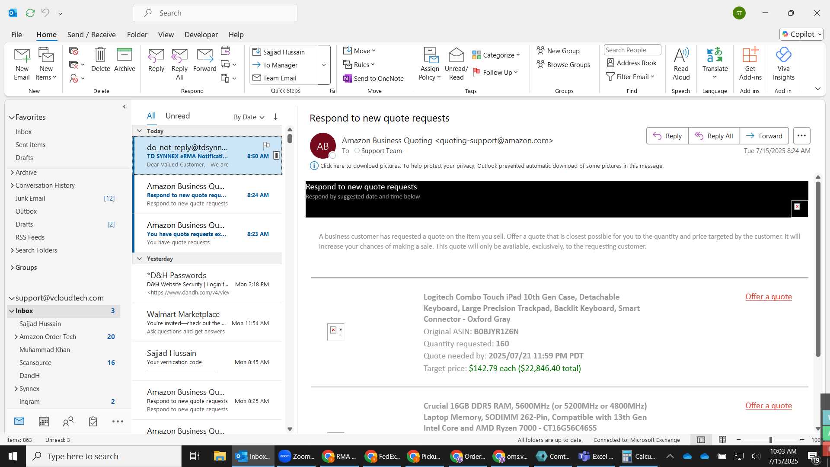Open the Address Book
This screenshot has width=830, height=467.
tap(632, 63)
